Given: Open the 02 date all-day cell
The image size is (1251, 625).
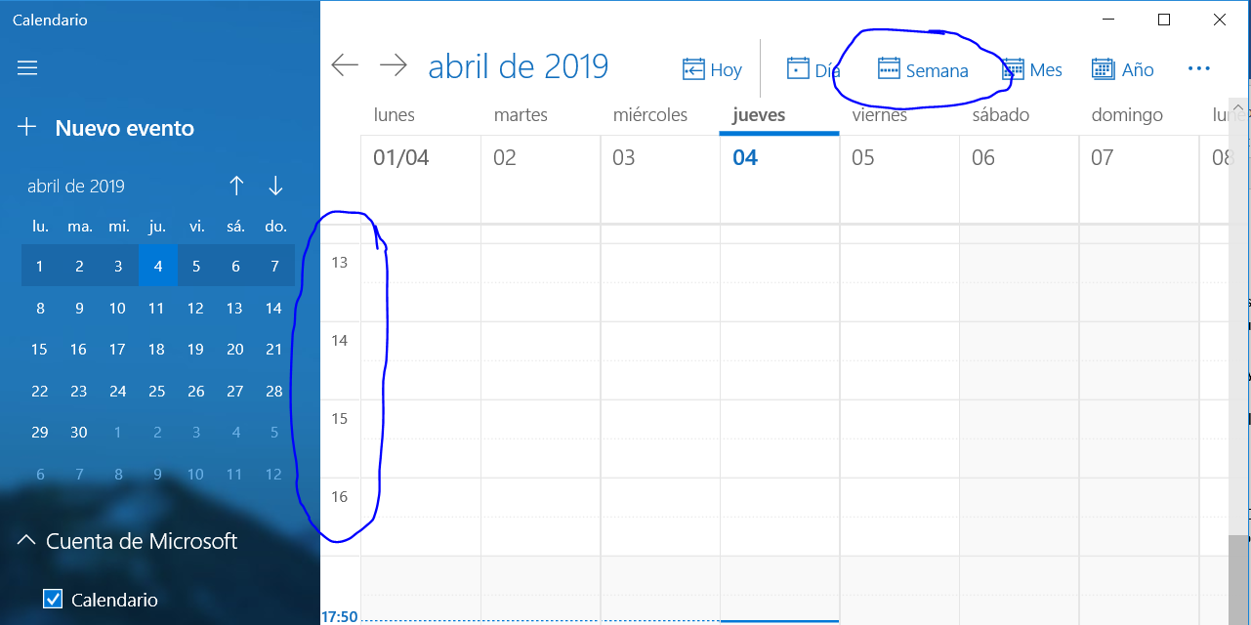Looking at the screenshot, I should tap(541, 179).
